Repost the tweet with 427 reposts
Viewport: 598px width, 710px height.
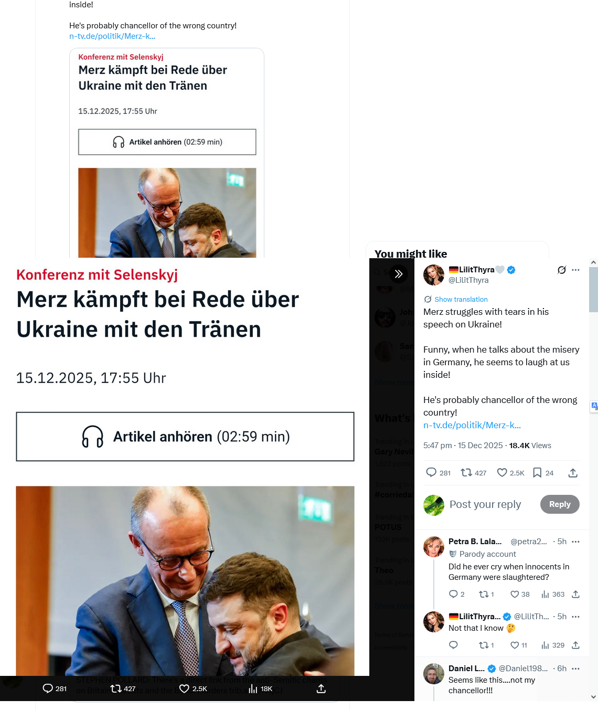(x=473, y=473)
